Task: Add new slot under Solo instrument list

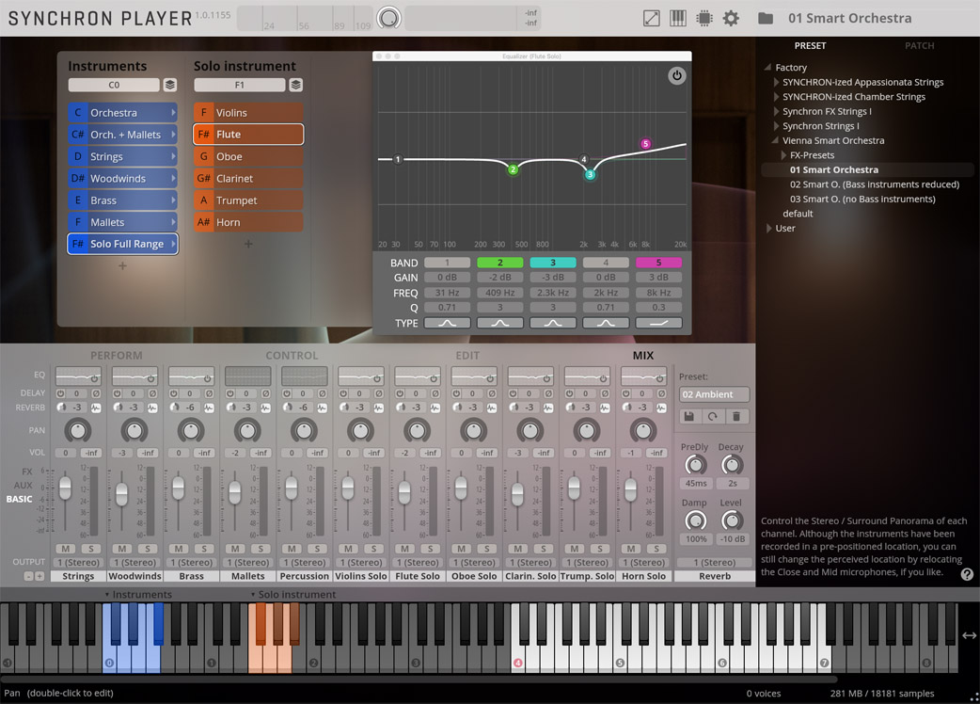Action: pos(248,244)
